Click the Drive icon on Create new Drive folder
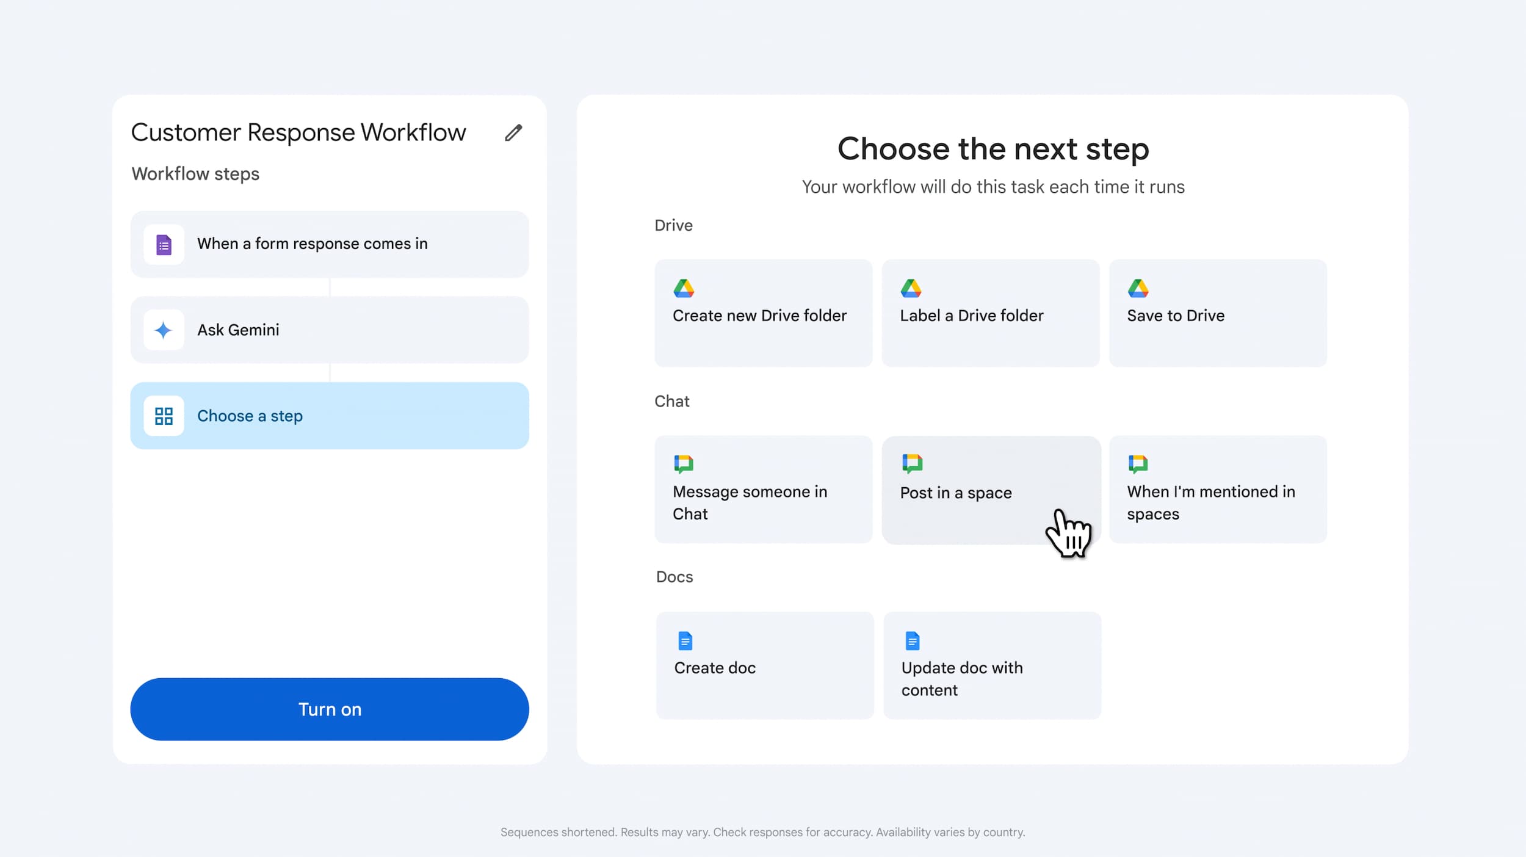 pyautogui.click(x=685, y=289)
